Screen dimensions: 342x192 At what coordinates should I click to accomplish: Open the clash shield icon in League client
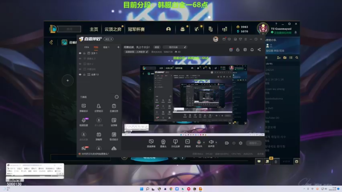tap(210, 29)
